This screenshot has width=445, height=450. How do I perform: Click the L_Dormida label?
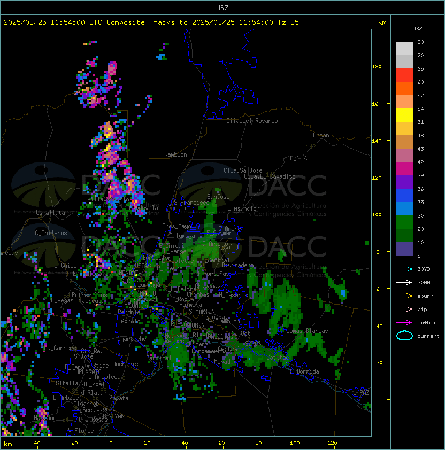(x=304, y=371)
